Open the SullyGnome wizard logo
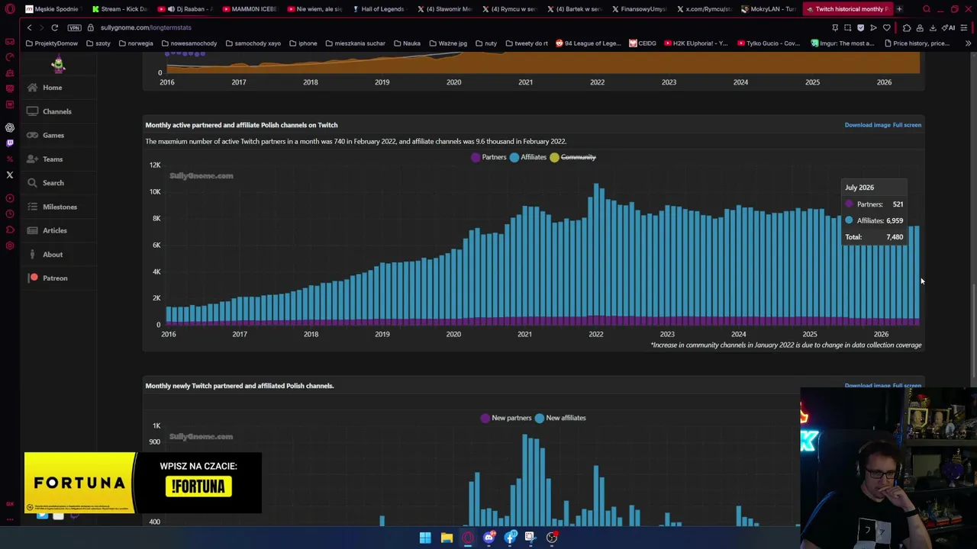 tap(58, 64)
